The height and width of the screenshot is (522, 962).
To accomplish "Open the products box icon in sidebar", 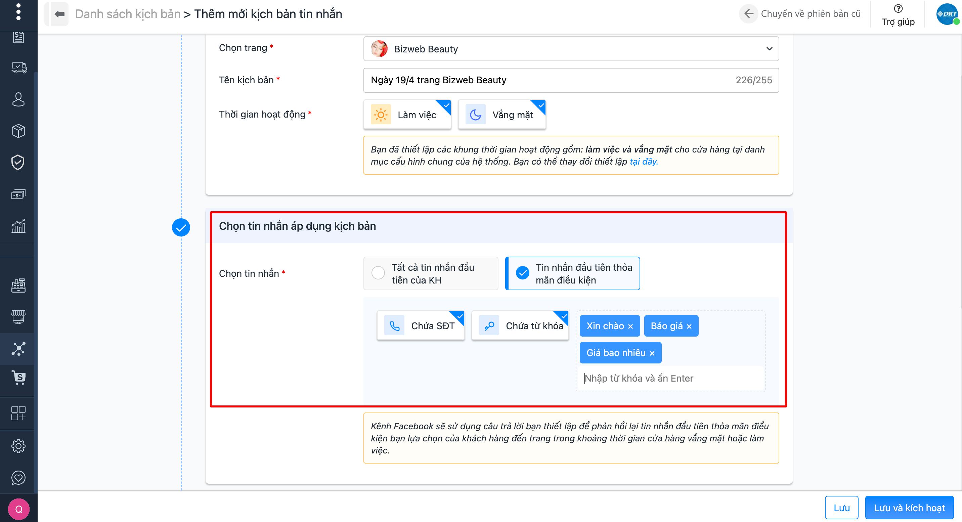I will coord(18,131).
